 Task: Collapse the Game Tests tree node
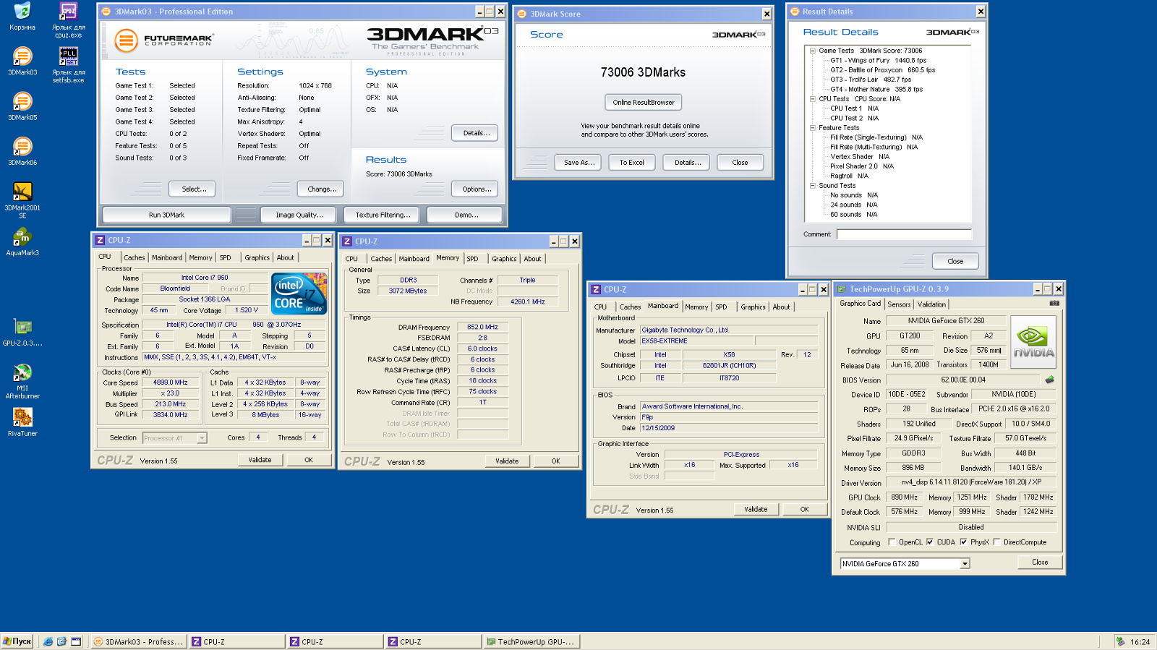[x=812, y=51]
